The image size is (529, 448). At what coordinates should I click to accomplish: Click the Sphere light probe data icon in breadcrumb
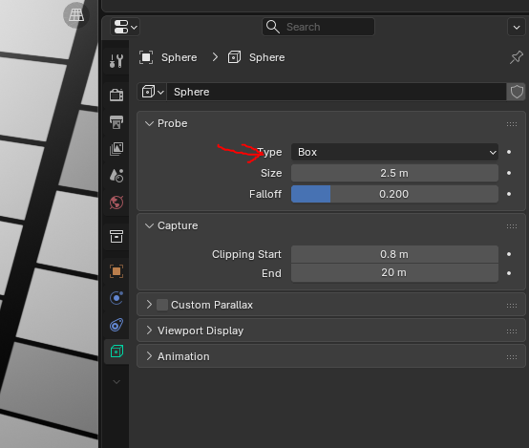click(x=234, y=57)
